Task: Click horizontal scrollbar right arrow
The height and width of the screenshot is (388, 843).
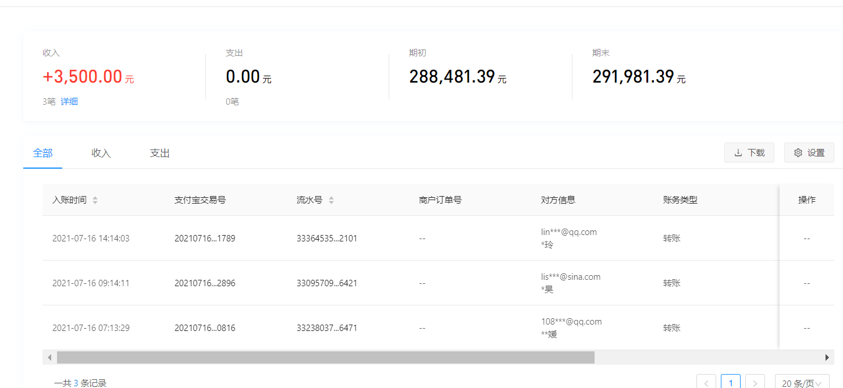Action: [x=827, y=357]
